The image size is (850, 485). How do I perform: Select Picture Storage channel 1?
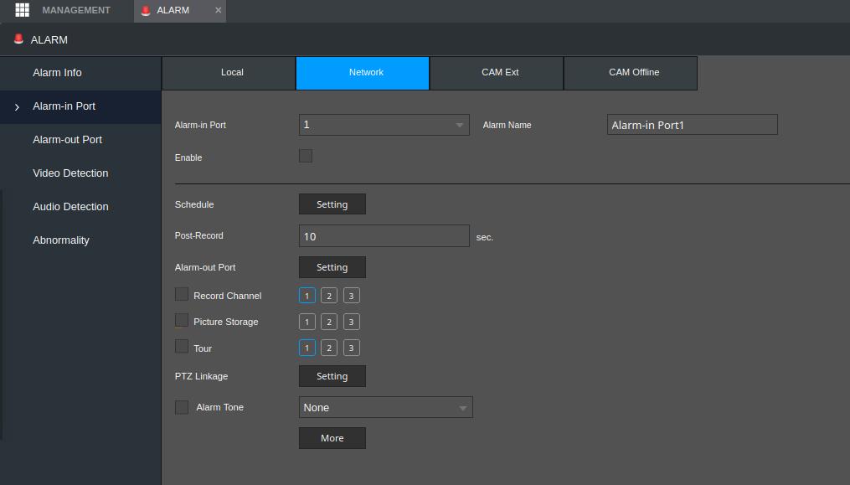(307, 322)
